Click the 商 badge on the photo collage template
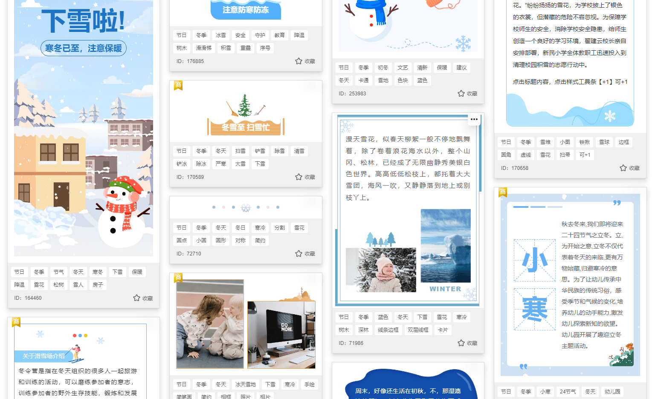The height and width of the screenshot is (399, 658). (178, 278)
